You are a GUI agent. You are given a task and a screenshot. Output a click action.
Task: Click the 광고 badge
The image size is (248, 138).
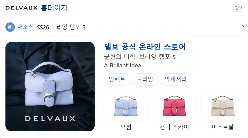(x=239, y=8)
